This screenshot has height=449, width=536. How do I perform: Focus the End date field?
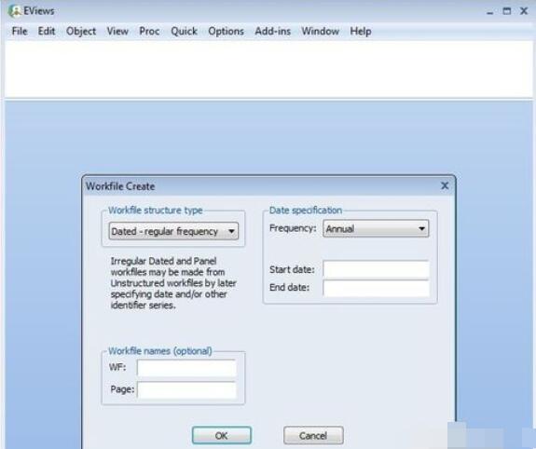click(x=376, y=289)
